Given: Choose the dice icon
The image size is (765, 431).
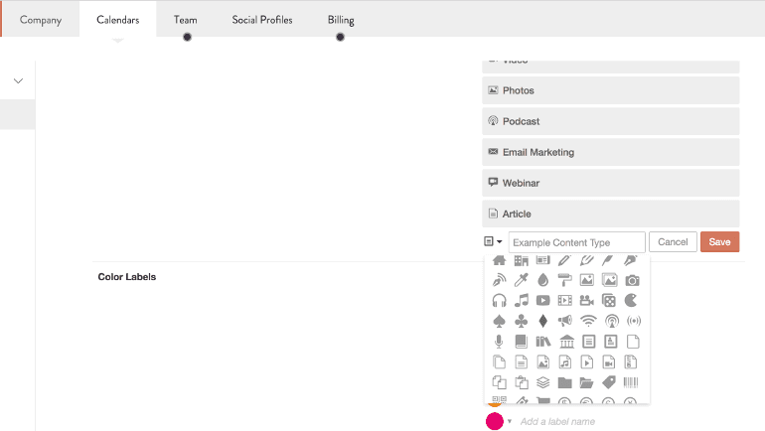Looking at the screenshot, I should click(x=609, y=301).
